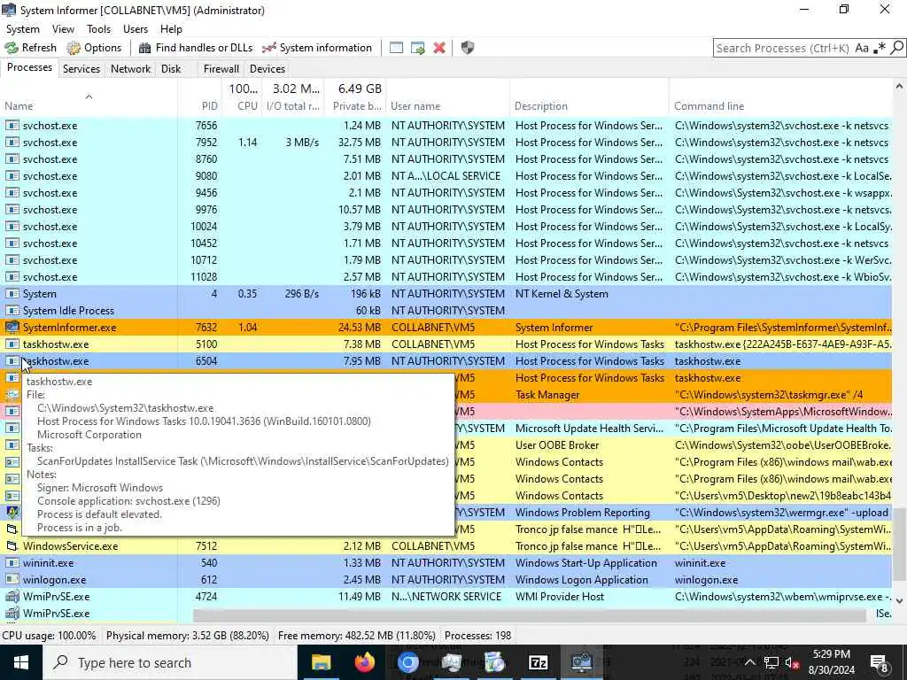
Task: Select WindowsService.exe PID 7512 row
Action: [446, 545]
